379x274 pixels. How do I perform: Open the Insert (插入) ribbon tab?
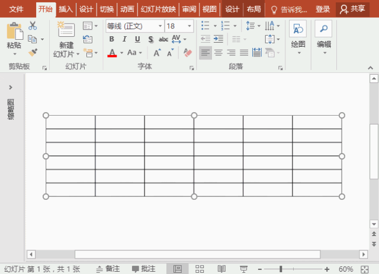[x=66, y=9]
